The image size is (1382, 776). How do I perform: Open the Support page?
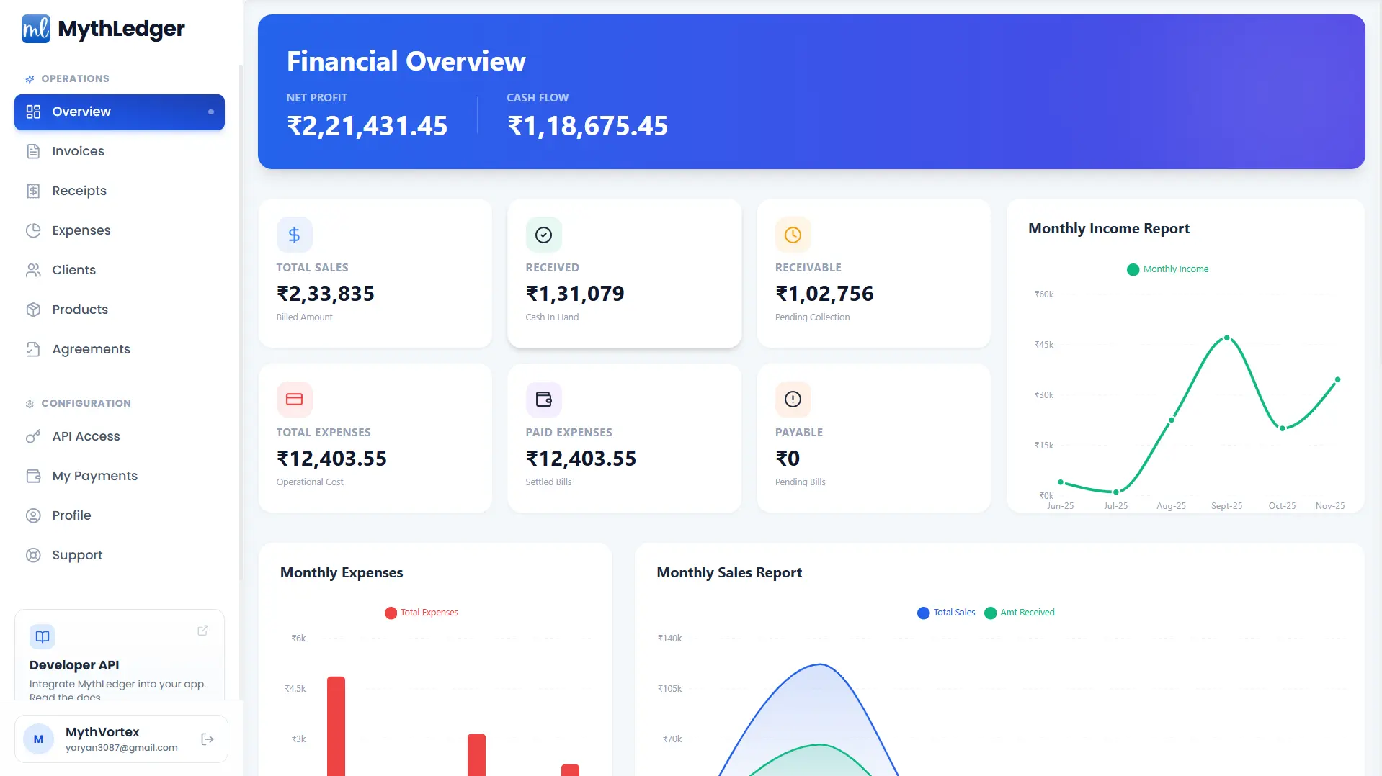pos(76,555)
